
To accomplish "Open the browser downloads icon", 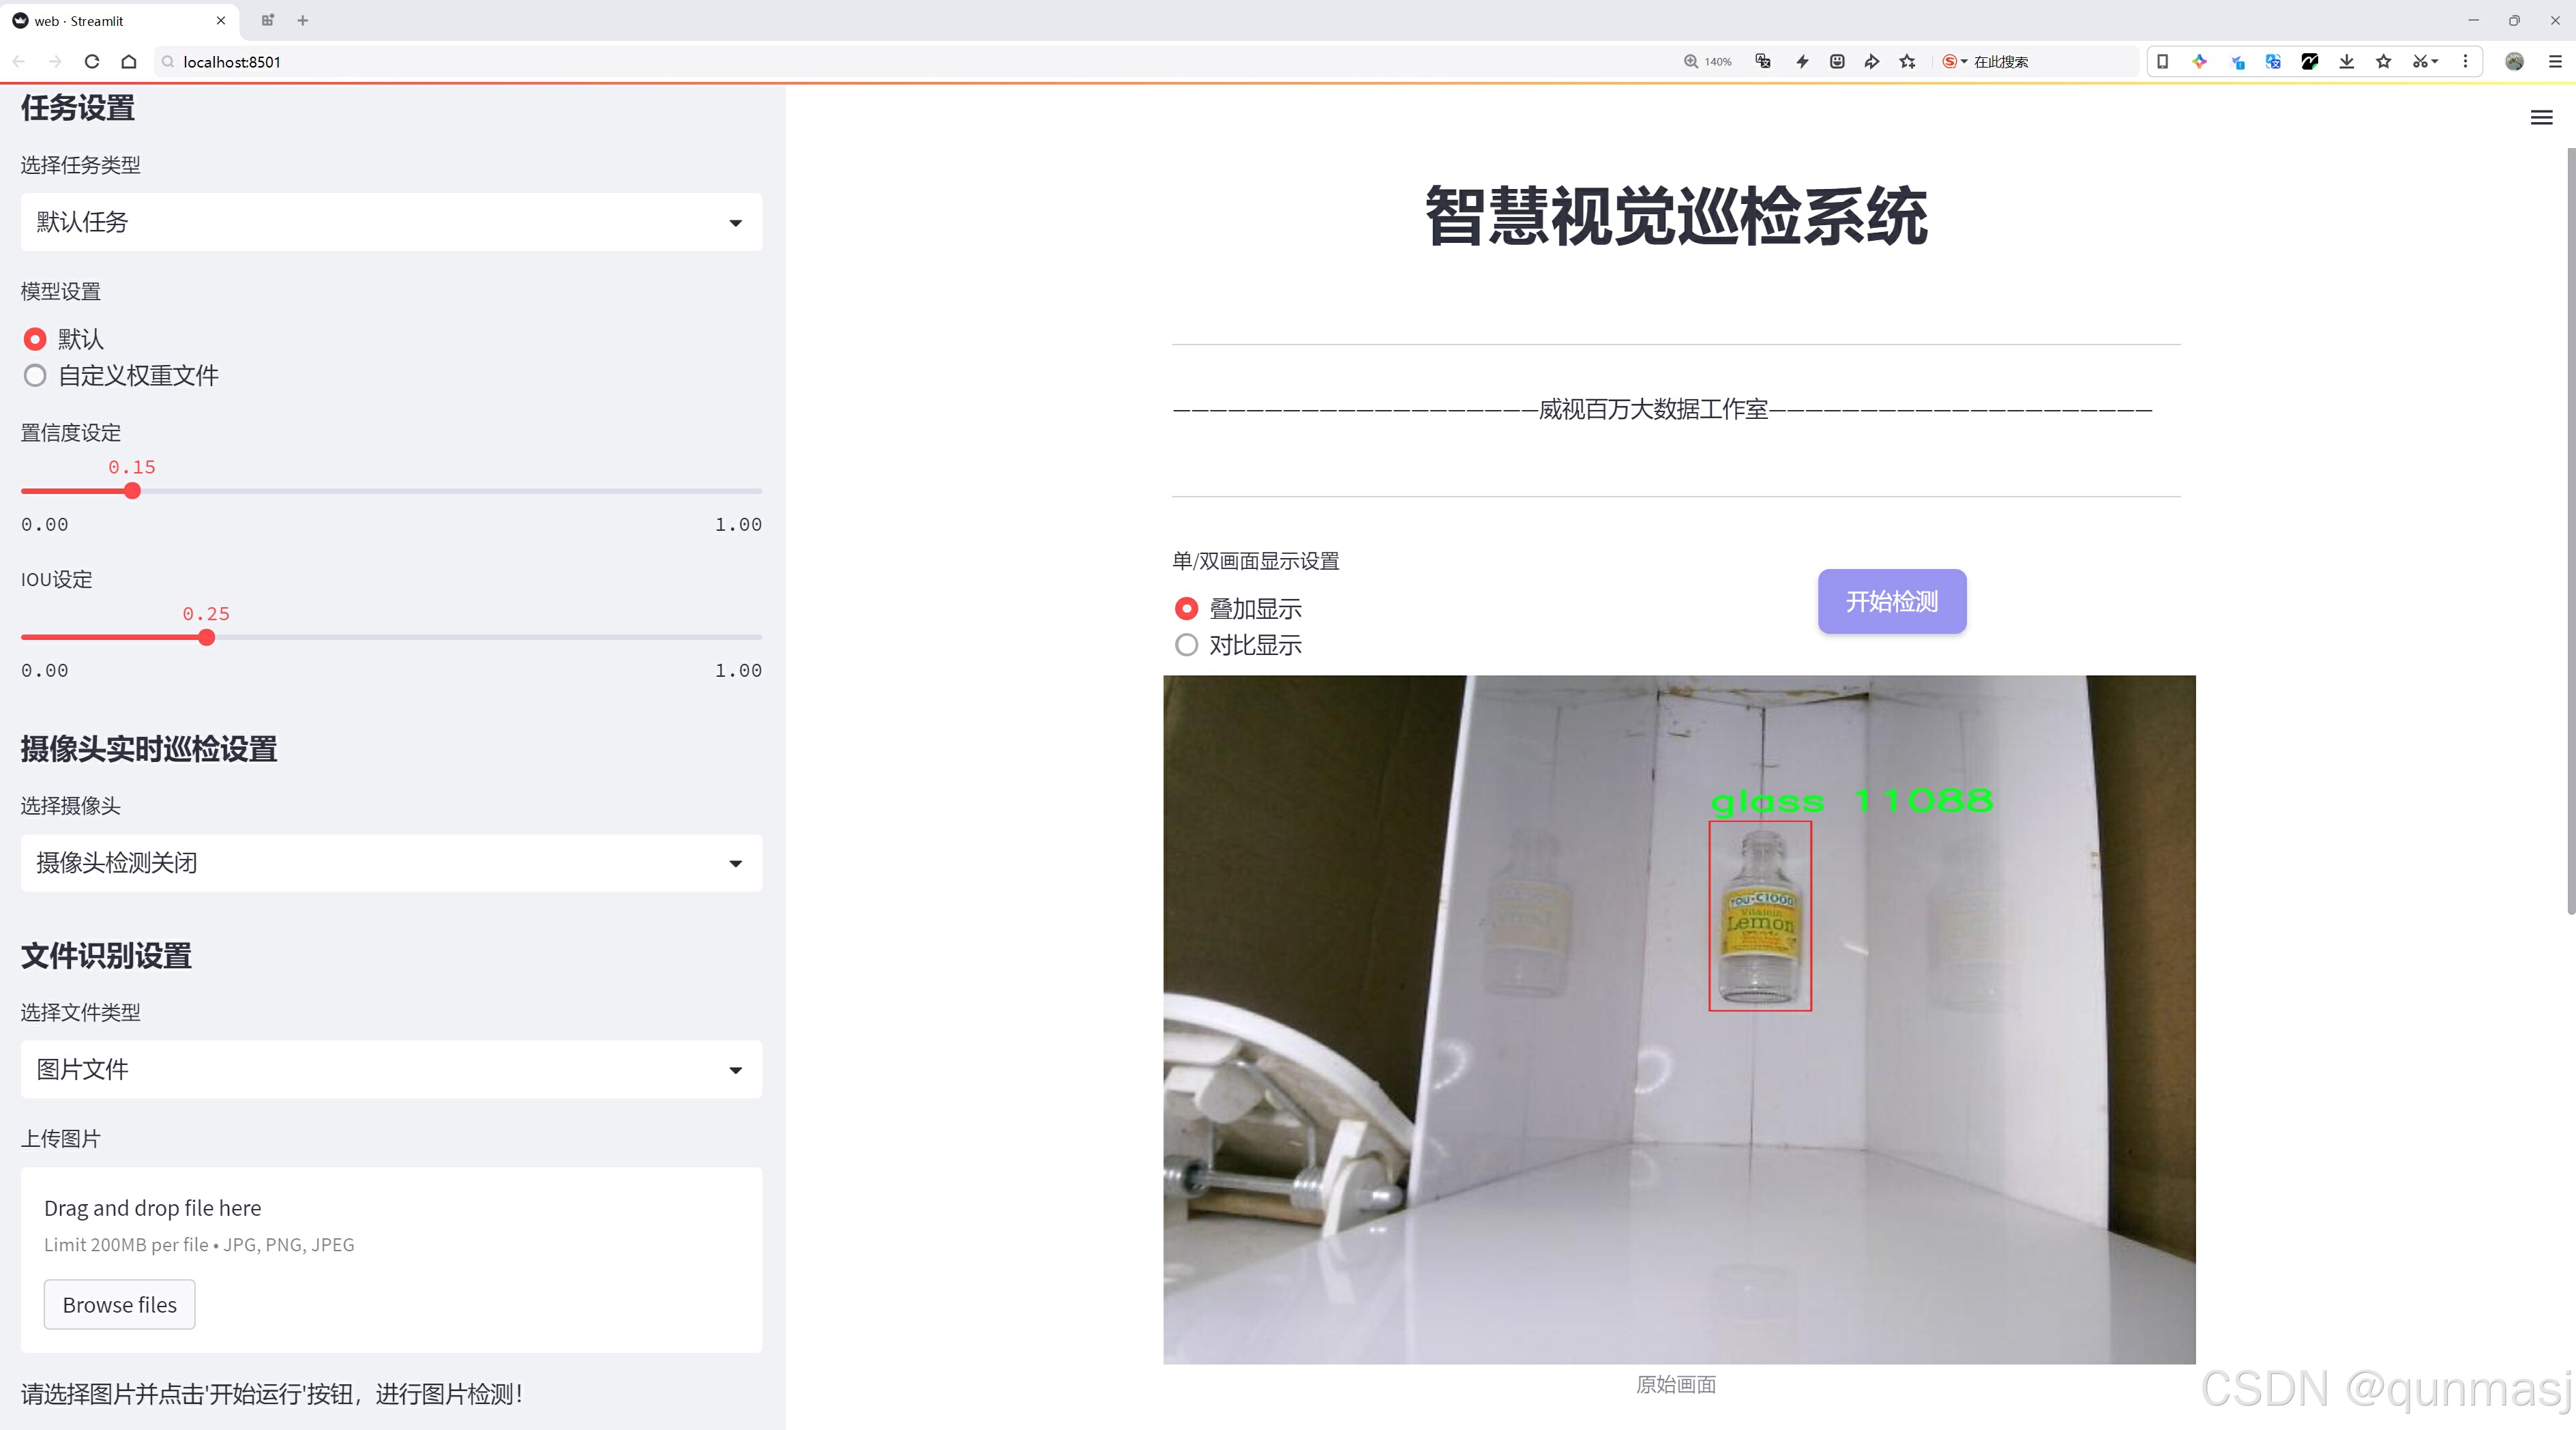I will click(2346, 62).
